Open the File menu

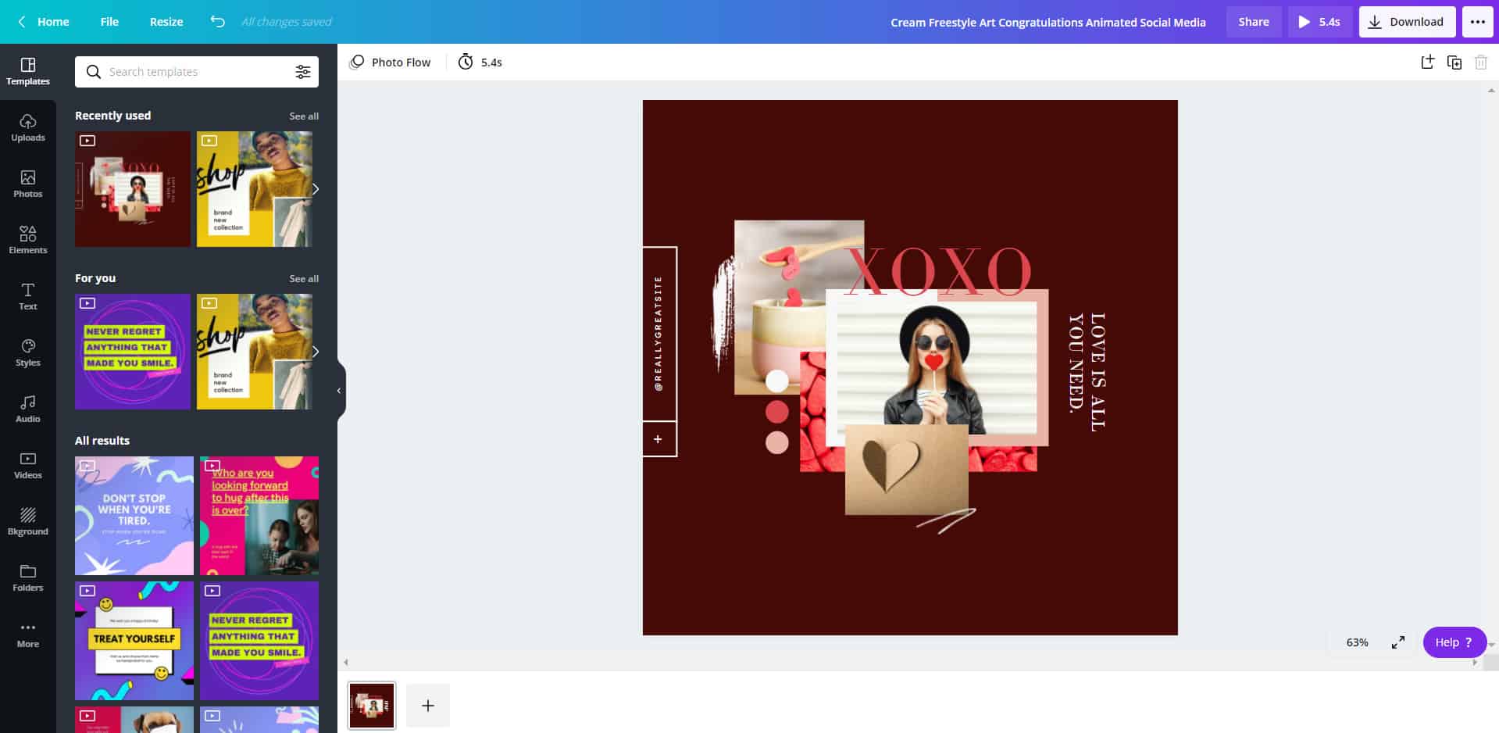109,22
